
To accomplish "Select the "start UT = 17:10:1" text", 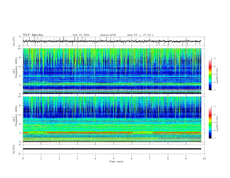I will pyautogui.click(x=140, y=35).
